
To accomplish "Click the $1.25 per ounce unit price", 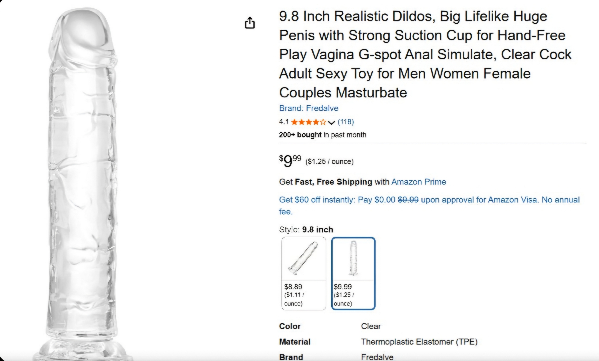I will tap(329, 161).
